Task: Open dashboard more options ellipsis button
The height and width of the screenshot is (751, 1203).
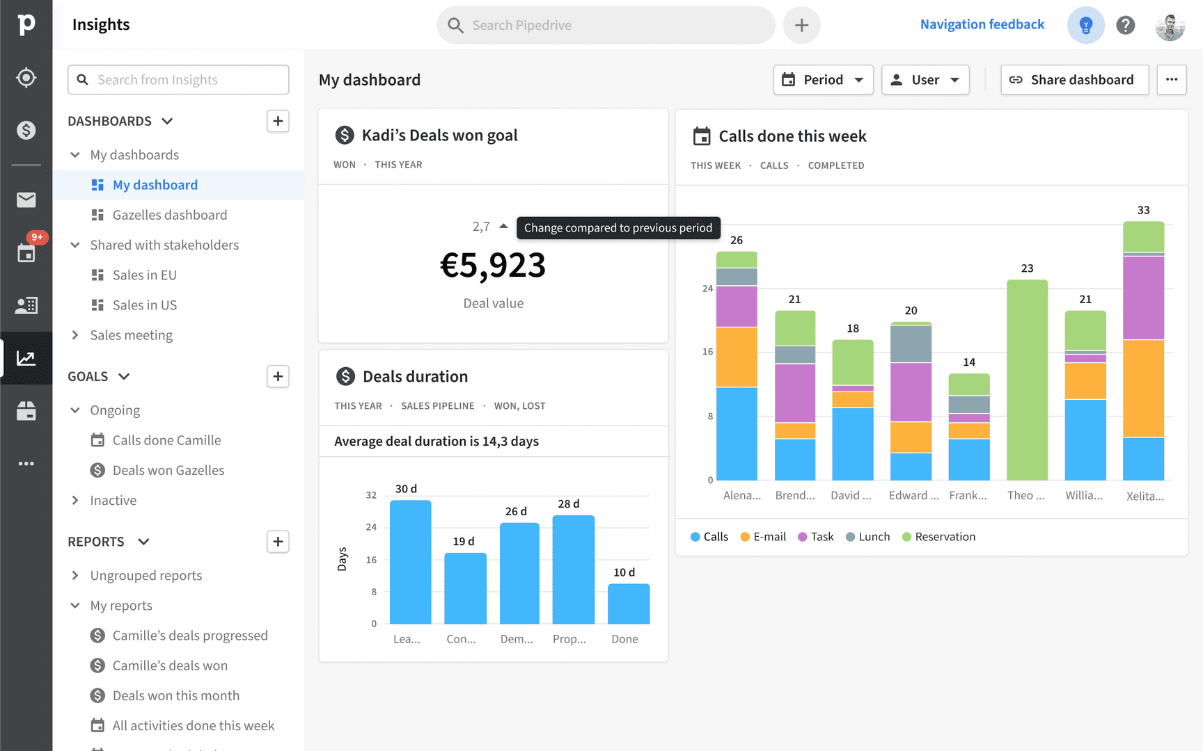Action: click(x=1172, y=79)
